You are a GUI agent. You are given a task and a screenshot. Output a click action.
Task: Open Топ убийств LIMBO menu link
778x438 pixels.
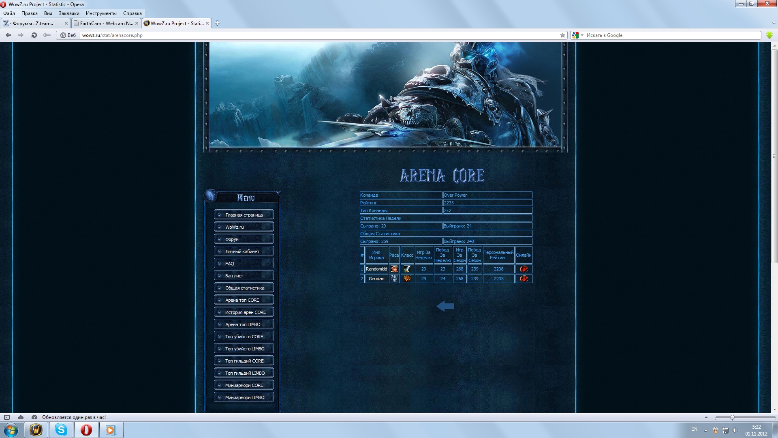coord(244,349)
